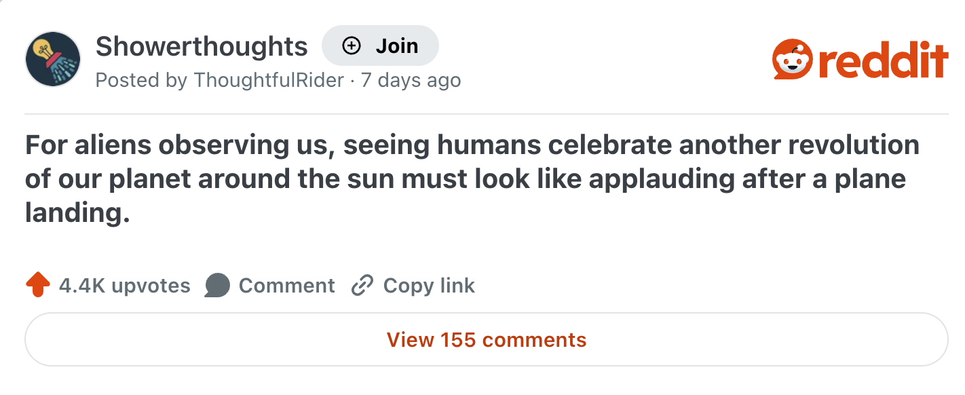Open the Comment speech bubble icon
Image resolution: width=965 pixels, height=395 pixels.
click(217, 285)
